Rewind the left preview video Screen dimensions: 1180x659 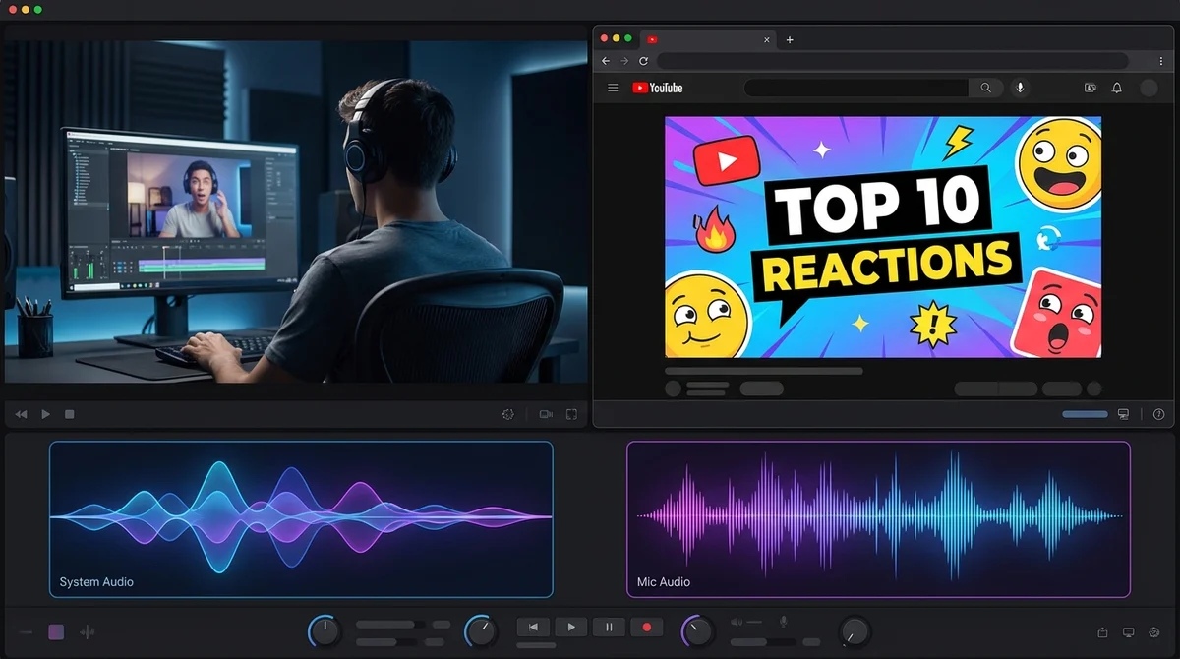[x=21, y=414]
